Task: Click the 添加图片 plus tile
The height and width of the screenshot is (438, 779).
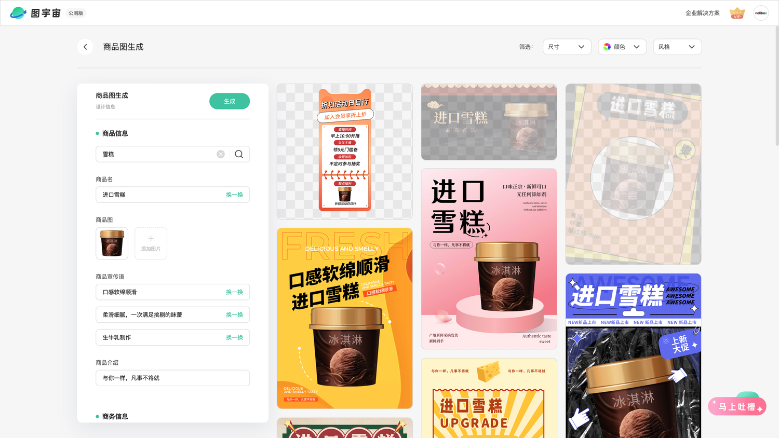Action: [151, 243]
